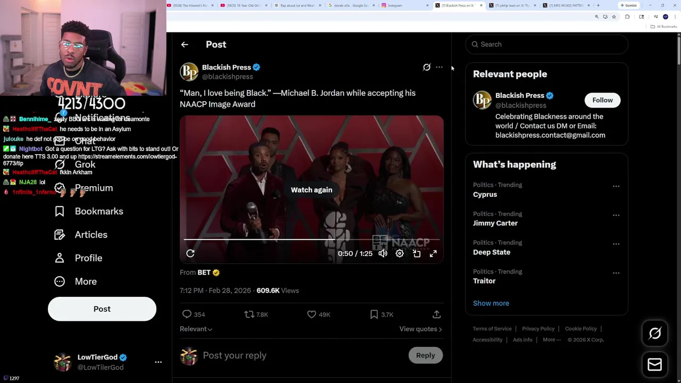Screen dimensions: 681x383
Task: Open Gemini in Chrome toolbar
Action: 628,5
